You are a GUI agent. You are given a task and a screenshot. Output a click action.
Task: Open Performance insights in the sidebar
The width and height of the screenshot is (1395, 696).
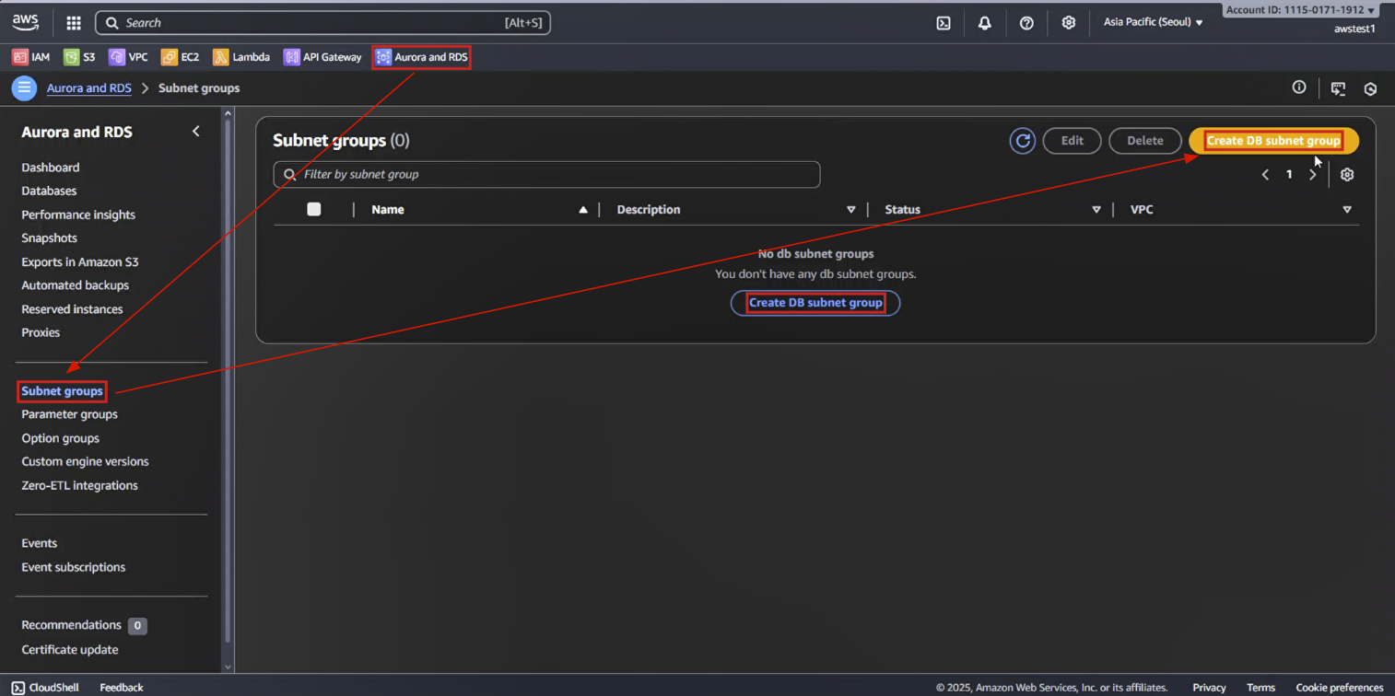click(78, 215)
